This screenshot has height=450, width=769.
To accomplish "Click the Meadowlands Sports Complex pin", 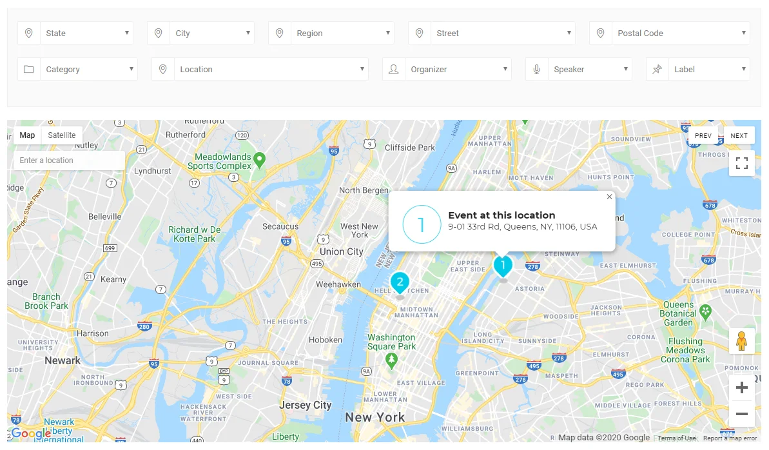I will 259,159.
